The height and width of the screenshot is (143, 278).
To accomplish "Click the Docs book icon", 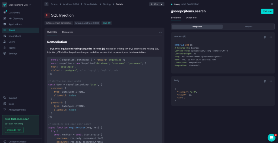I will 5,104.
